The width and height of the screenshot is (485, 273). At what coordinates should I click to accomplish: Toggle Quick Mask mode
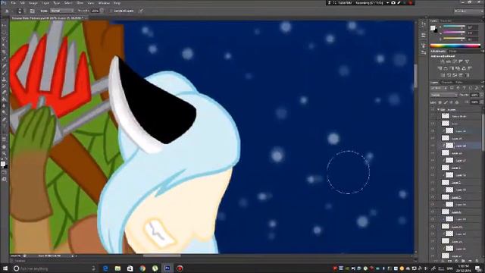click(4, 172)
